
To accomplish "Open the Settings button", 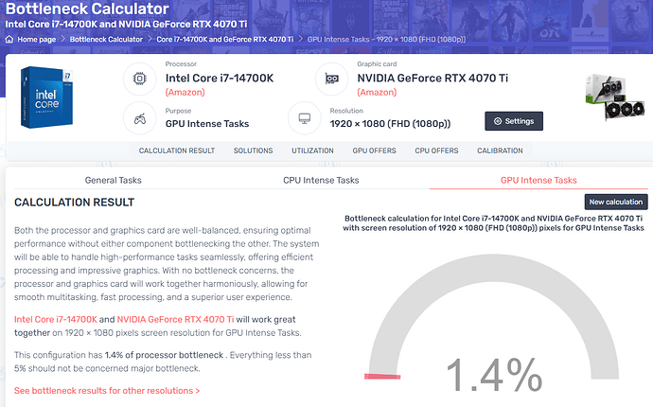I will pyautogui.click(x=514, y=121).
